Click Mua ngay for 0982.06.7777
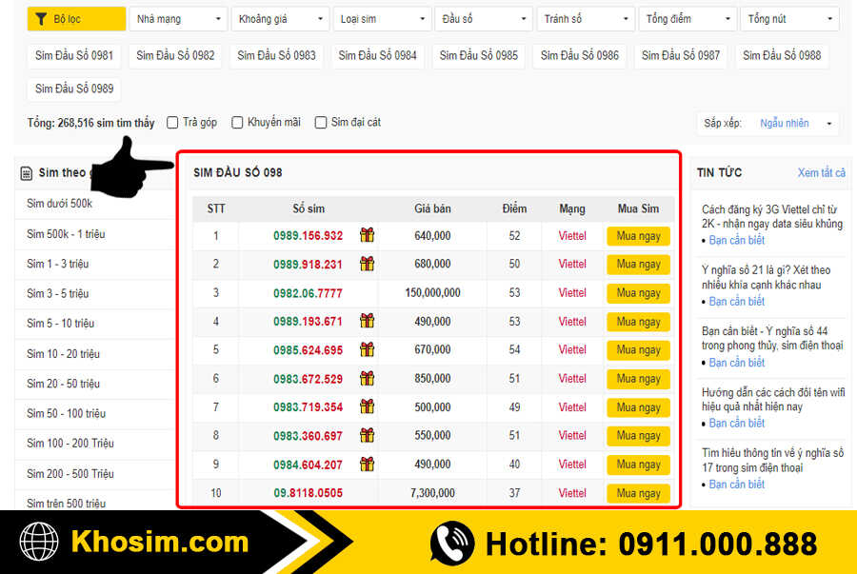This screenshot has height=574, width=857. coord(638,293)
